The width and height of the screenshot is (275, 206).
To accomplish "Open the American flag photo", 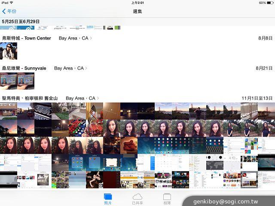I will pos(95,111).
